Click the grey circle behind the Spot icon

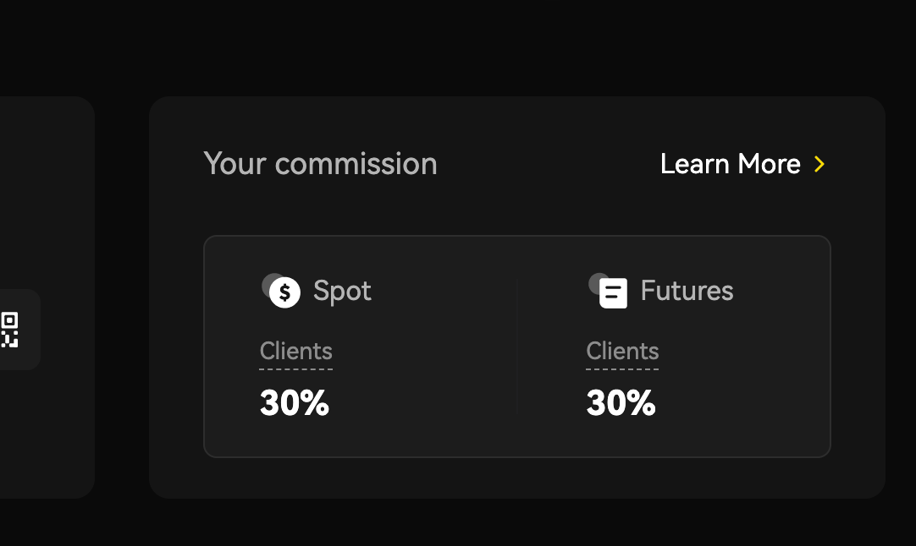(x=268, y=281)
